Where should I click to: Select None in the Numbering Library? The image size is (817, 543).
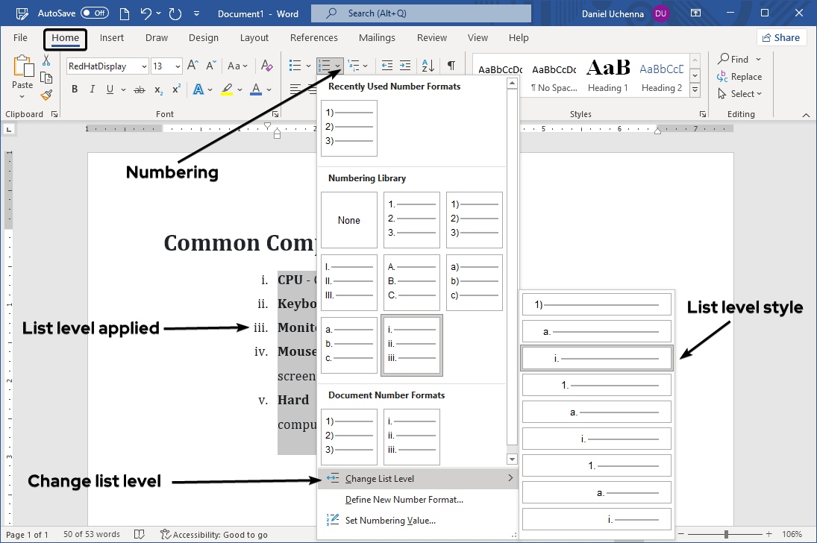tap(348, 220)
